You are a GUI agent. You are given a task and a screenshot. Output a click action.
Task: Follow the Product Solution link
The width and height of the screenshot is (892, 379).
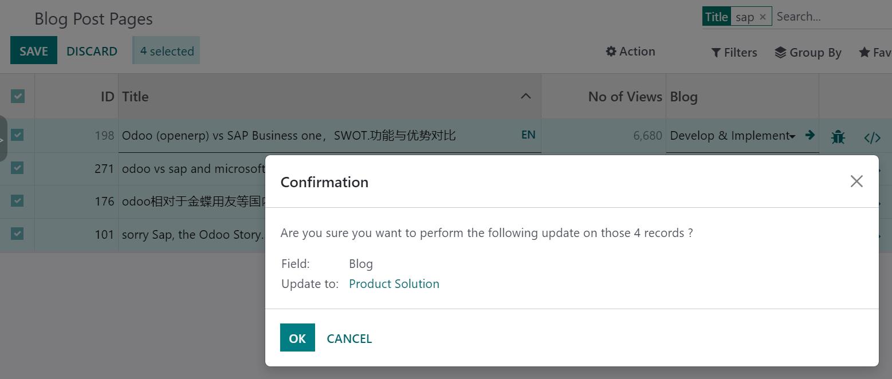click(x=394, y=284)
